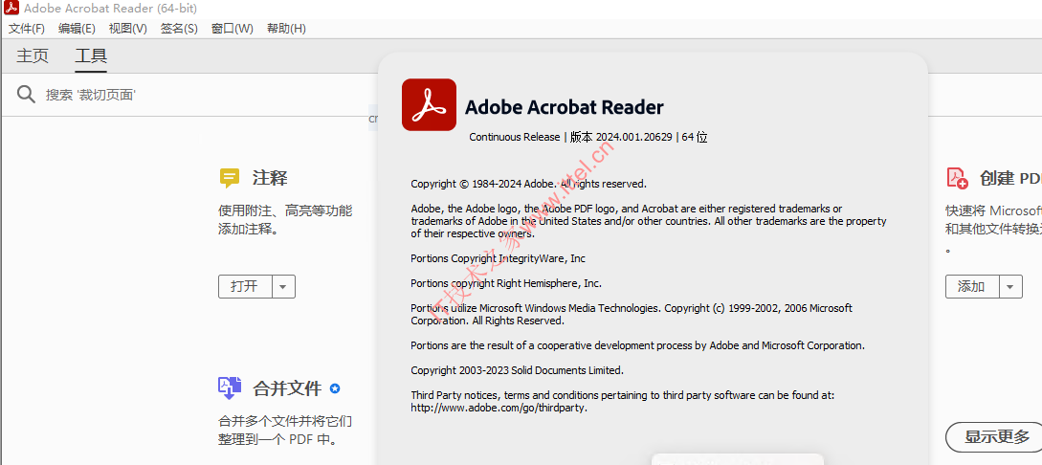This screenshot has height=465, width=1042.
Task: Open the 文件(F) menu
Action: click(27, 29)
